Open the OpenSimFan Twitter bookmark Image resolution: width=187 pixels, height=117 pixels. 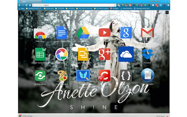click(127, 8)
